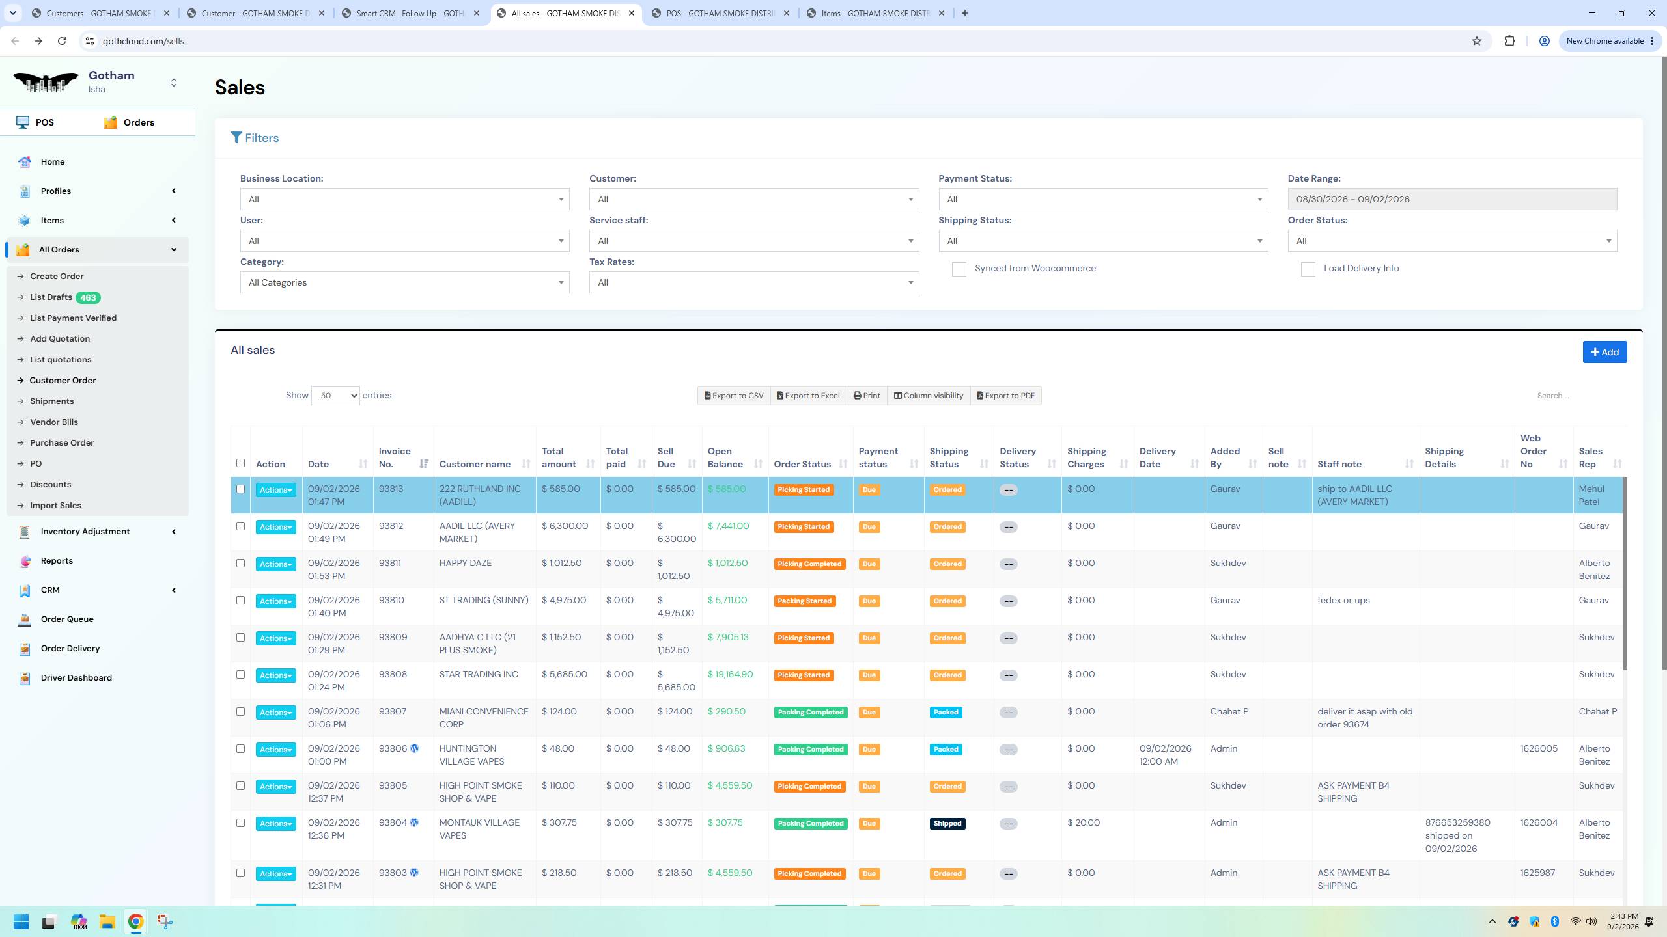Click the Date Range input field
1667x937 pixels.
[1452, 199]
